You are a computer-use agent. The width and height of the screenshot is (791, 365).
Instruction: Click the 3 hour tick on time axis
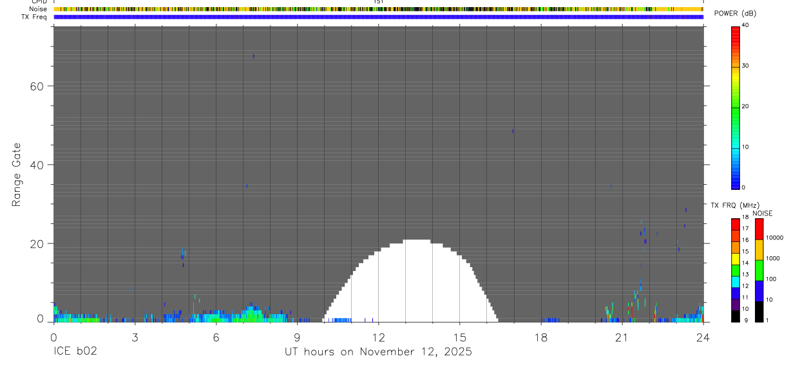point(135,337)
